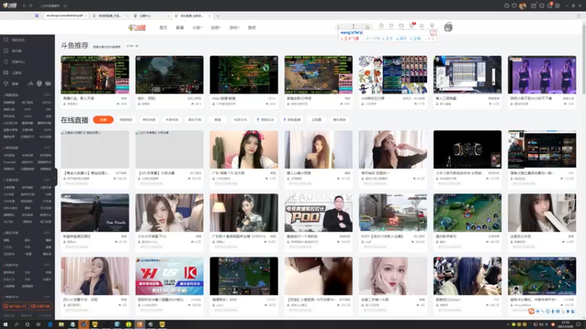
Task: Open Edge browser from the taskbar
Action: pyautogui.click(x=50, y=325)
